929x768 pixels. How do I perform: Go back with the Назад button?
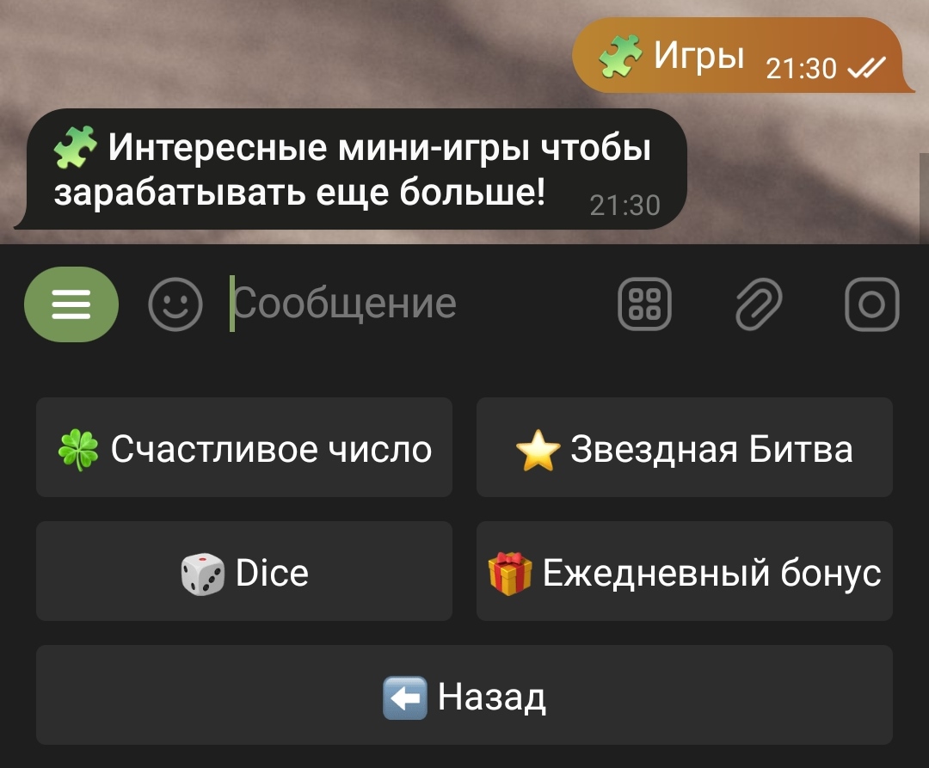click(464, 695)
